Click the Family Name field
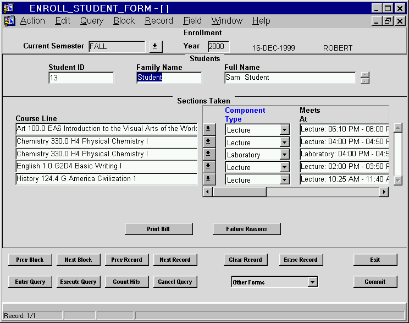 point(169,78)
